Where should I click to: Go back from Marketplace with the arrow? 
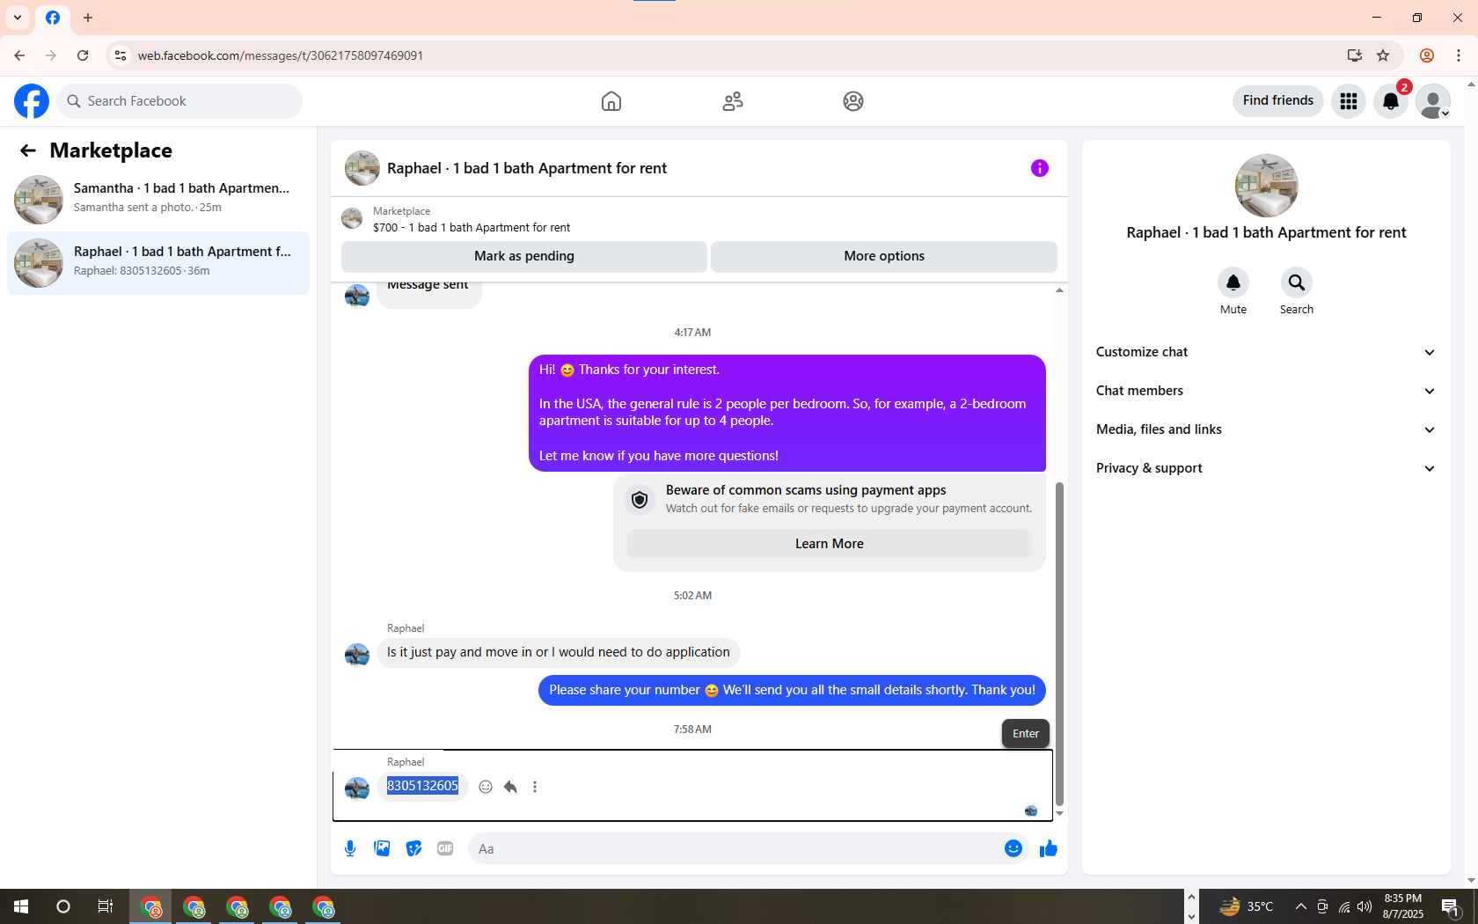click(x=28, y=150)
